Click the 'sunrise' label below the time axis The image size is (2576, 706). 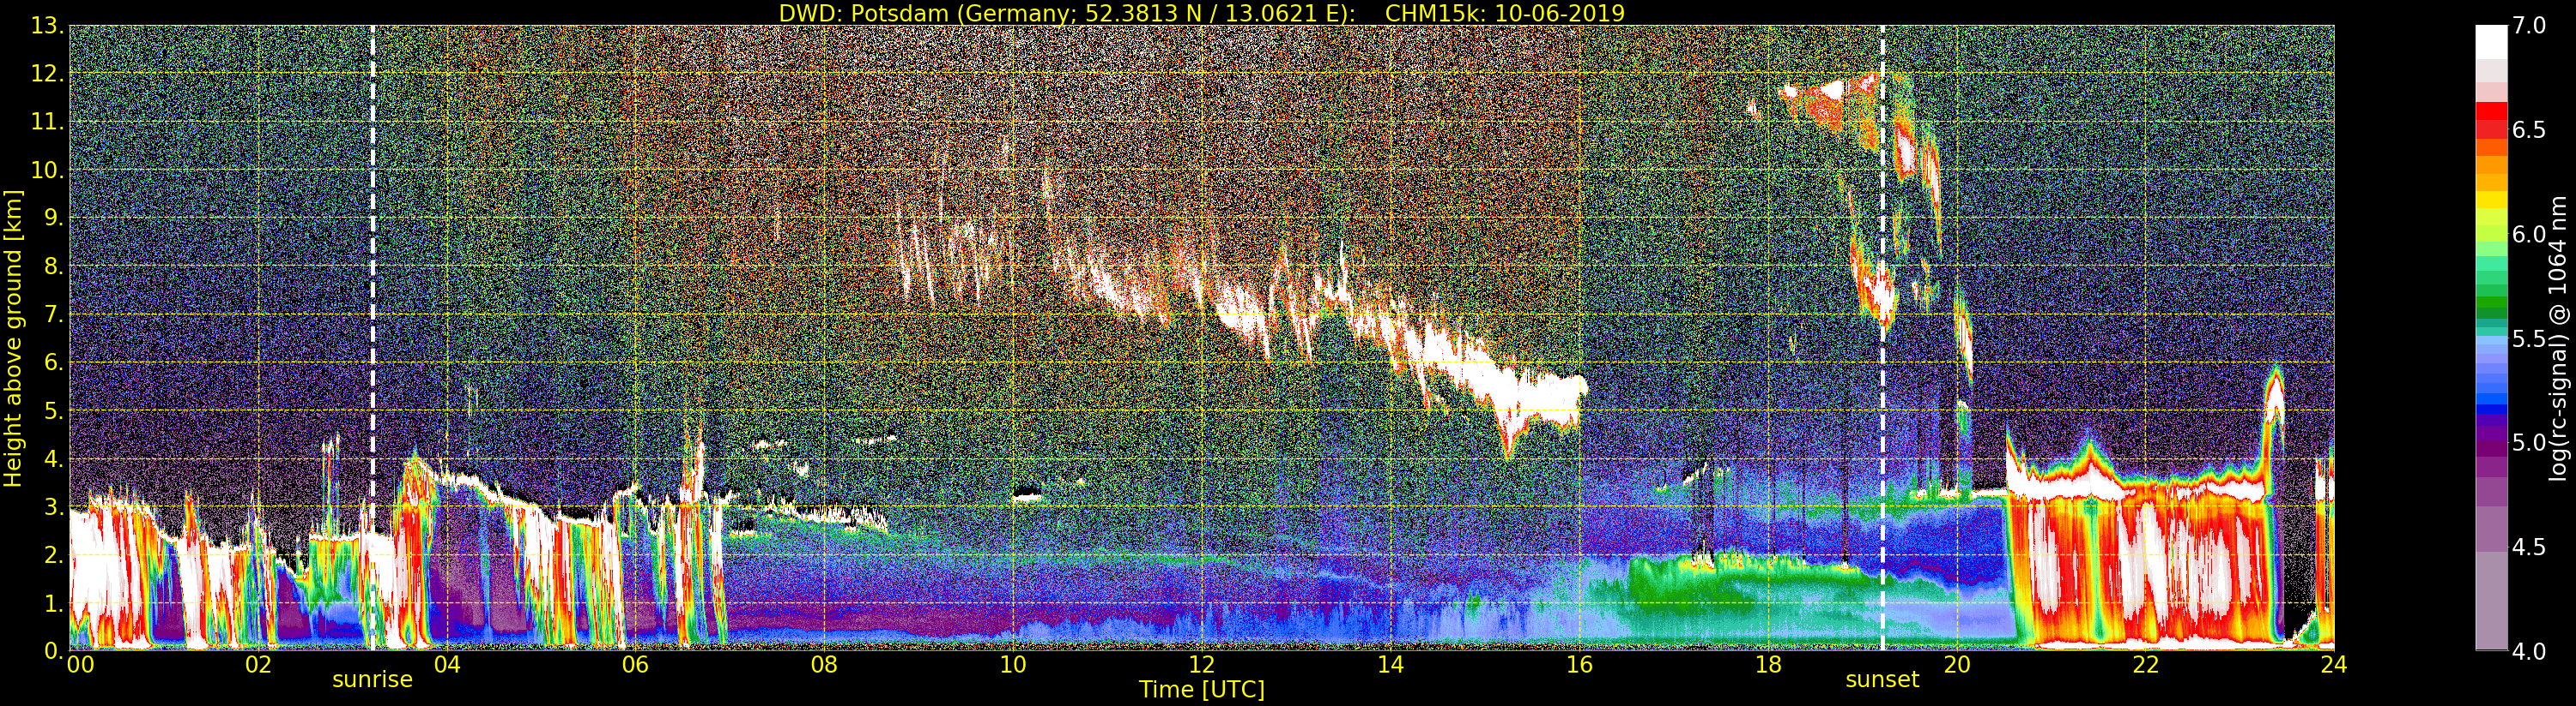pos(372,680)
